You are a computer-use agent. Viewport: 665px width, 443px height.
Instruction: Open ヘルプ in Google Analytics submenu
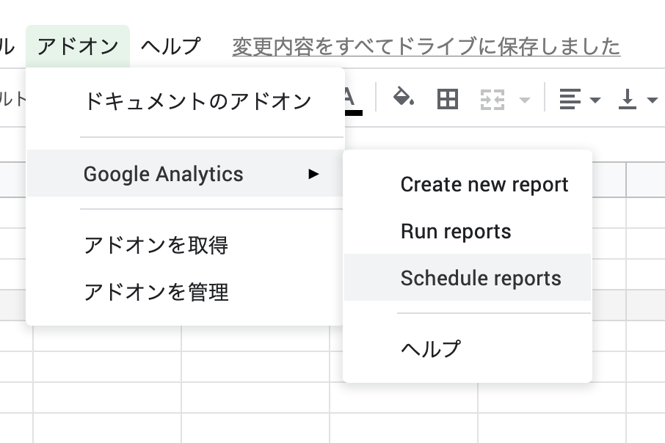(x=468, y=349)
